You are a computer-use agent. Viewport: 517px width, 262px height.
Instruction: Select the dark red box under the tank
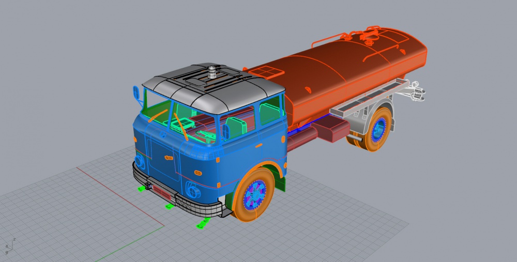click(331, 129)
